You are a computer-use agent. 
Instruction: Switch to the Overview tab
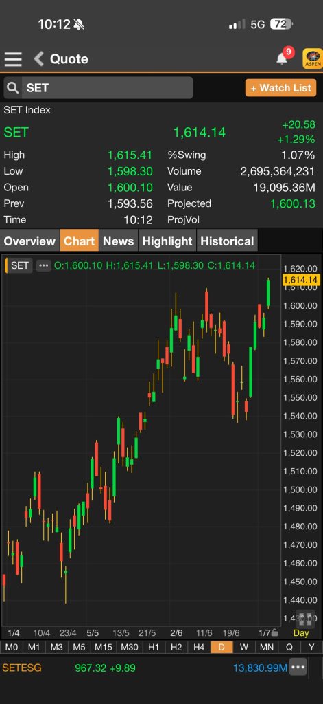[29, 241]
